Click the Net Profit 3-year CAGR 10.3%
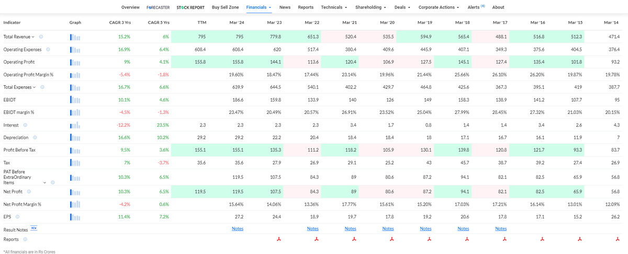 (x=124, y=192)
